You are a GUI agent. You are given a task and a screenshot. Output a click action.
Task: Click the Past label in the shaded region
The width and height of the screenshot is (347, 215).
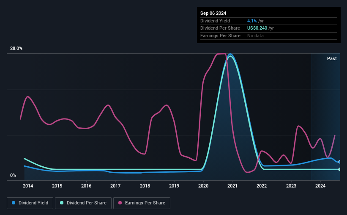(332, 58)
